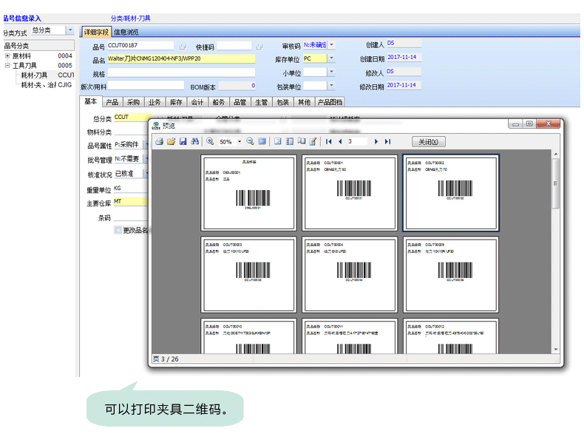The width and height of the screenshot is (584, 448).
Task: Jump to the first preview page
Action: pos(329,141)
